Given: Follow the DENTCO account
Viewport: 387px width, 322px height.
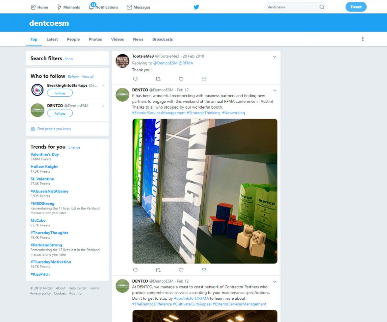Looking at the screenshot, I should [60, 113].
